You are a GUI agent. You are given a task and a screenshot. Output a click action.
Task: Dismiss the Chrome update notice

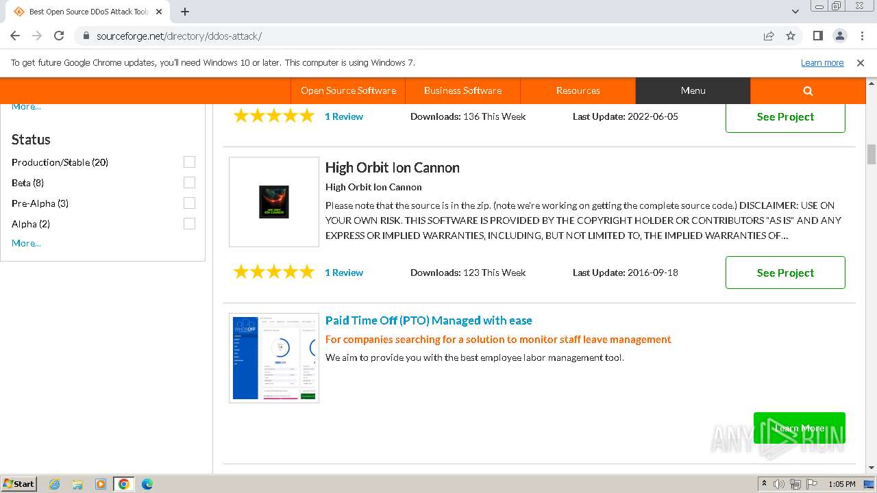coord(861,63)
